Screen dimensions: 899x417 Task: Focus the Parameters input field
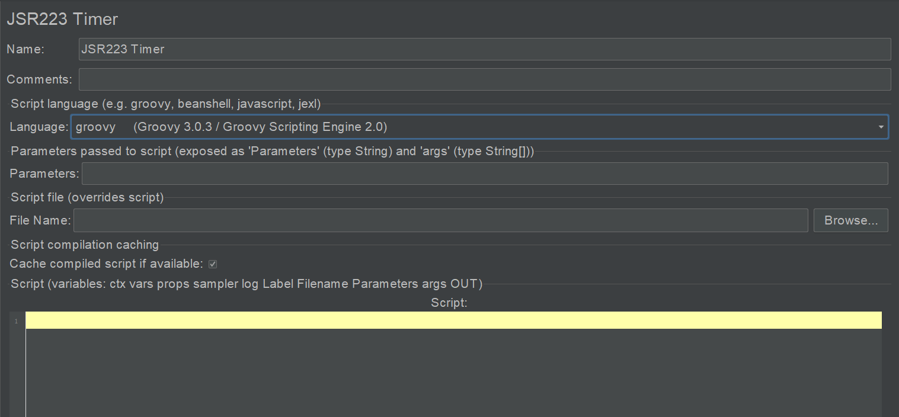pyautogui.click(x=484, y=174)
